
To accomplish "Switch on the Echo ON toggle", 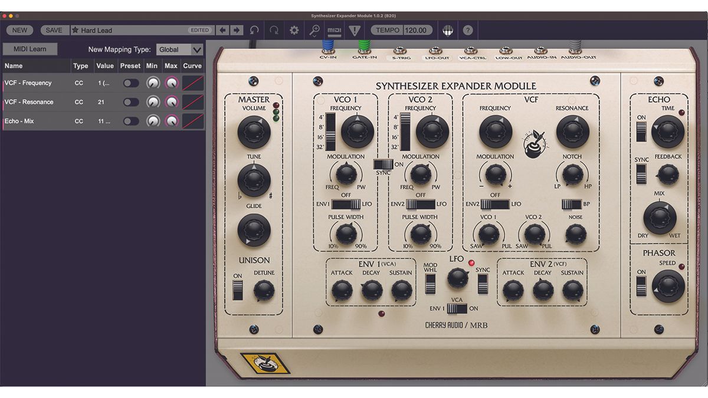I will pyautogui.click(x=643, y=131).
